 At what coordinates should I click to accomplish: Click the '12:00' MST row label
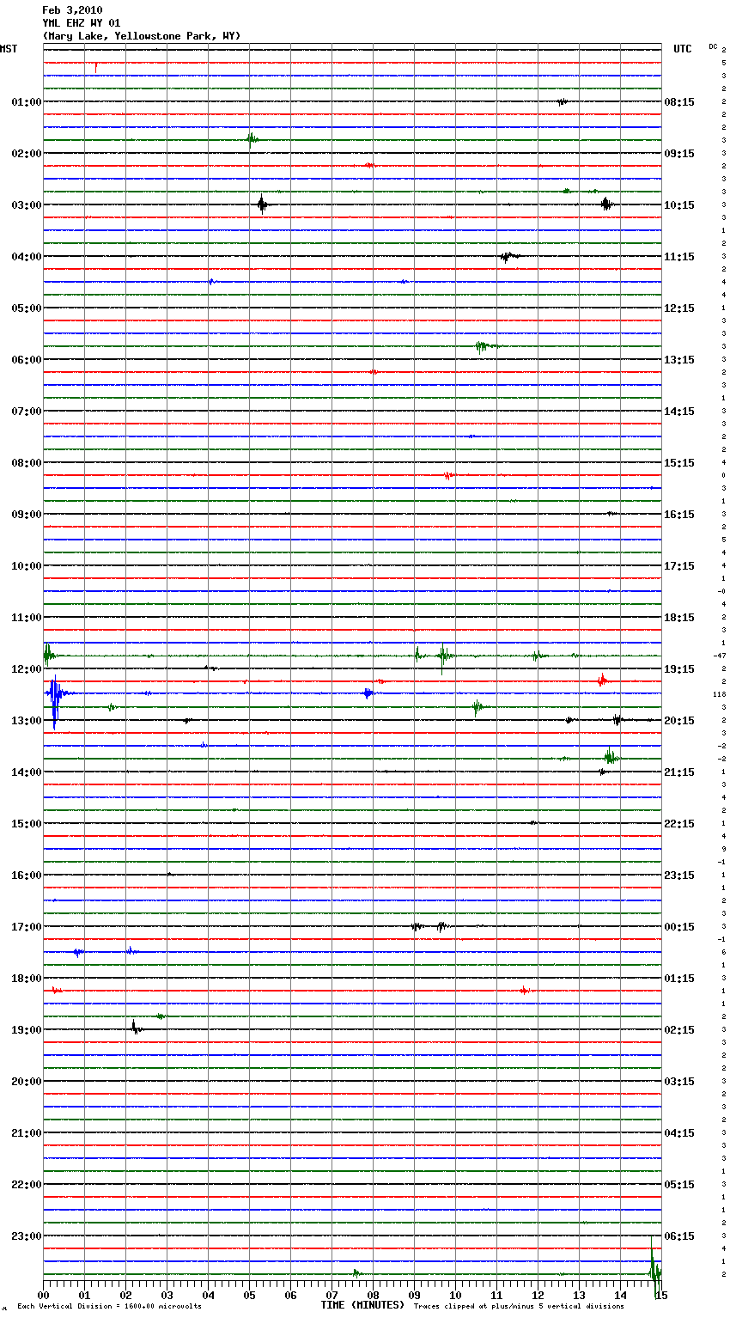27,669
